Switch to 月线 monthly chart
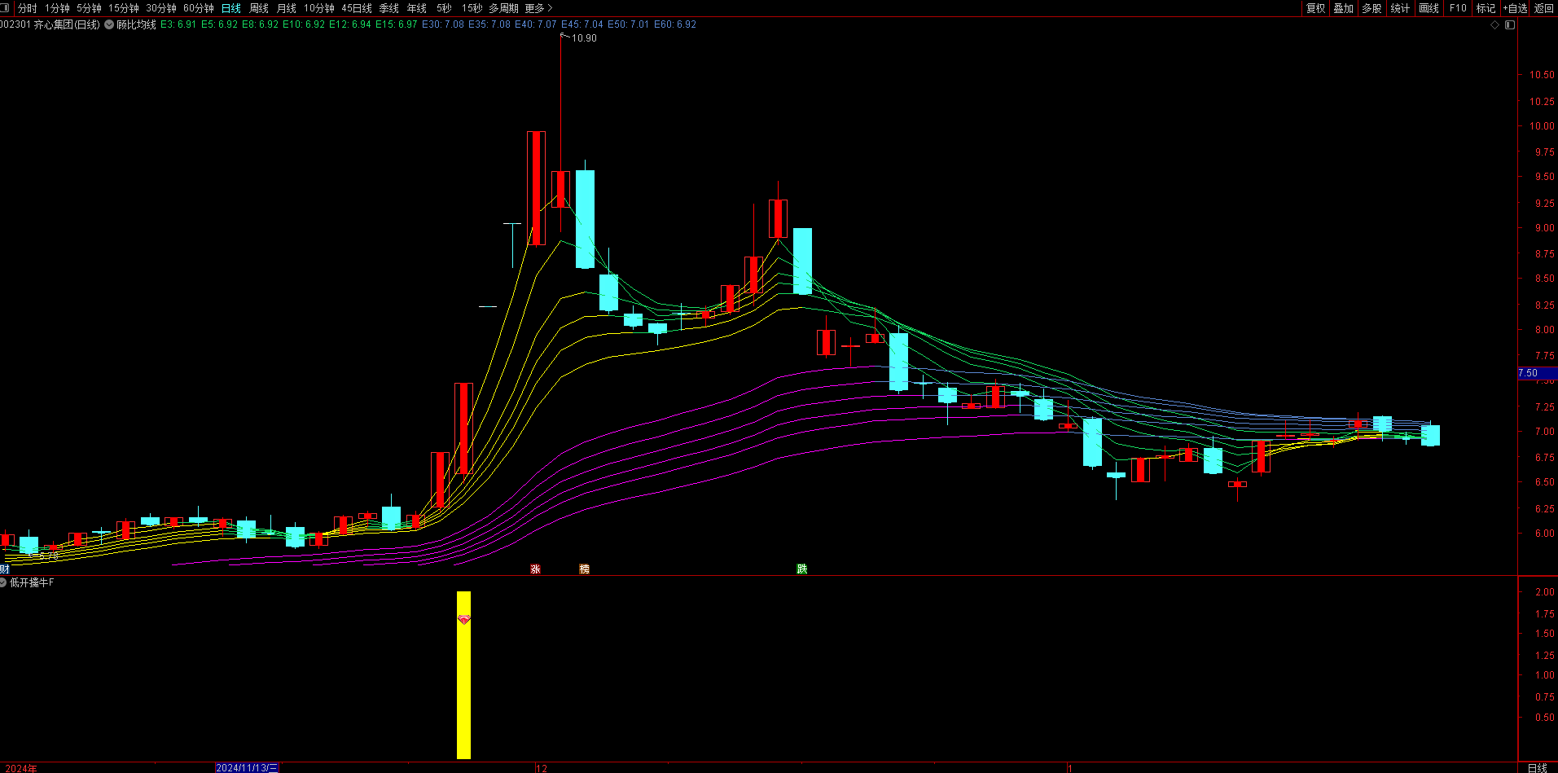1558x773 pixels. [287, 8]
